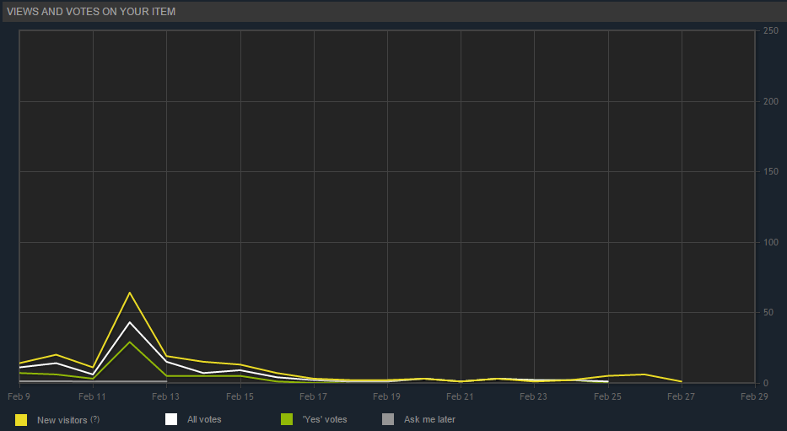787x431 pixels.
Task: Click the 'Feb 21' x-axis label
Action: 460,396
